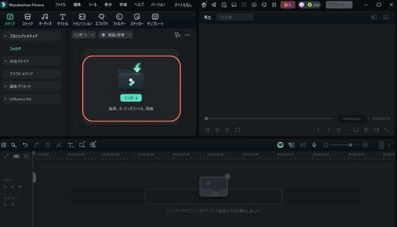Expand the Influence Kit section
This screenshot has width=397, height=227.
[6, 99]
